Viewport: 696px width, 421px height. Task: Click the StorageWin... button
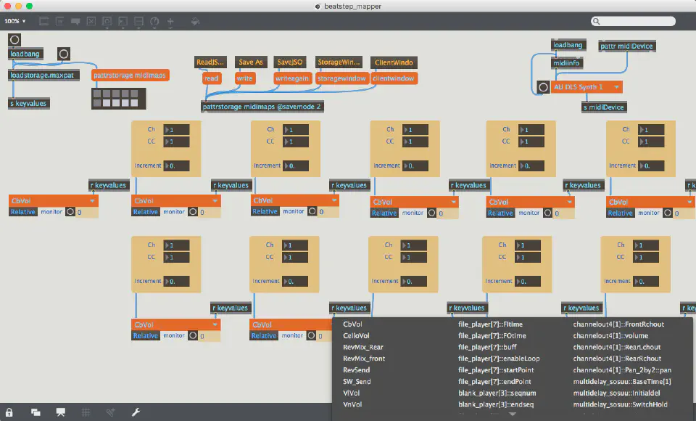point(339,62)
